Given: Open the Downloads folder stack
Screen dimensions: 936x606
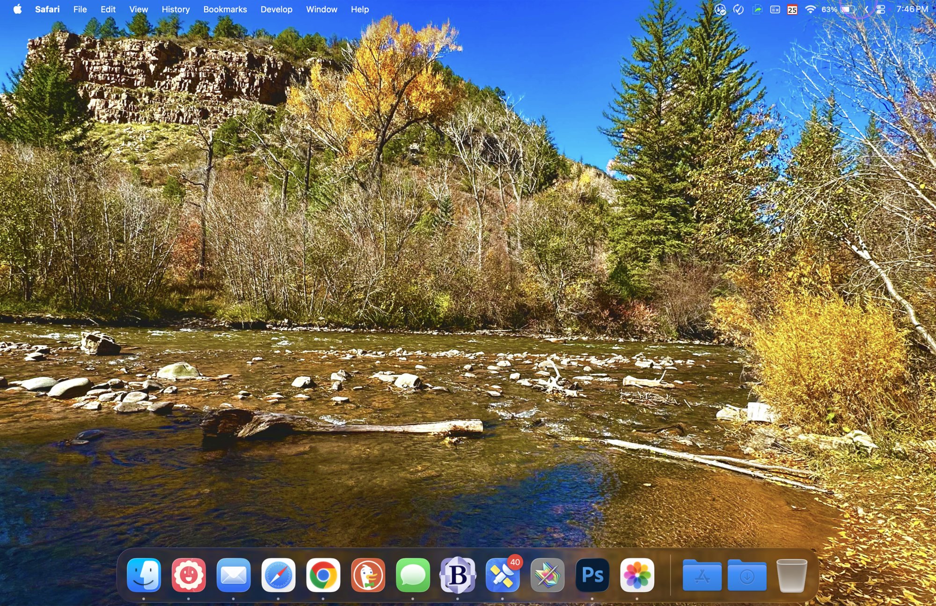Looking at the screenshot, I should coord(747,576).
